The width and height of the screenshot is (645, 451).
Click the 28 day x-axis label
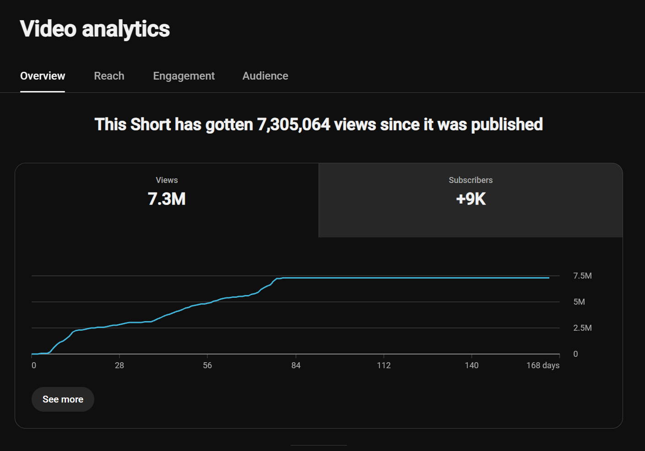tap(119, 365)
